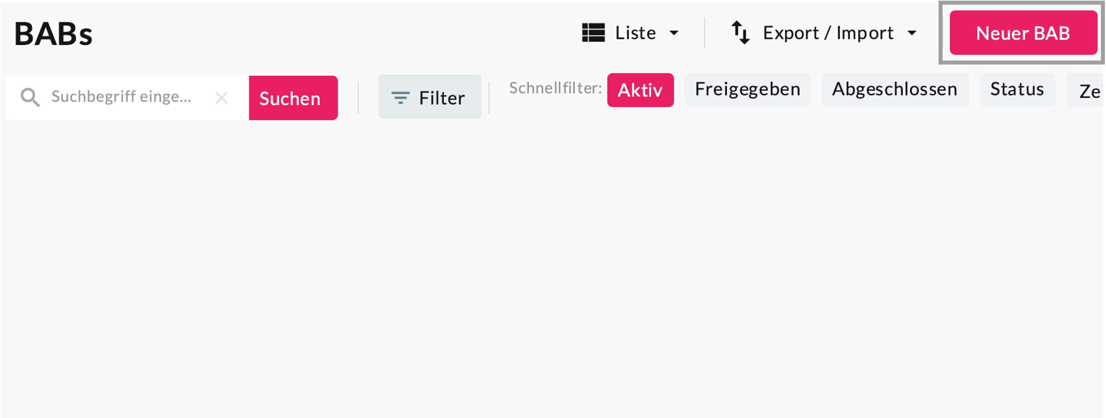Expand the Export / Import dropdown arrow
The width and height of the screenshot is (1106, 418).
pyautogui.click(x=912, y=33)
